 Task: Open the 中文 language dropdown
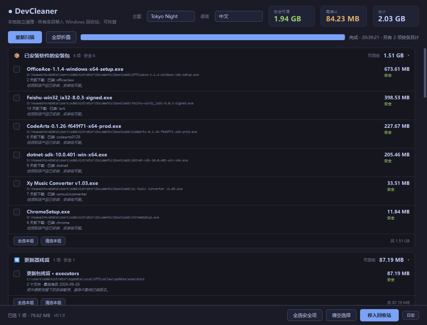tap(239, 16)
